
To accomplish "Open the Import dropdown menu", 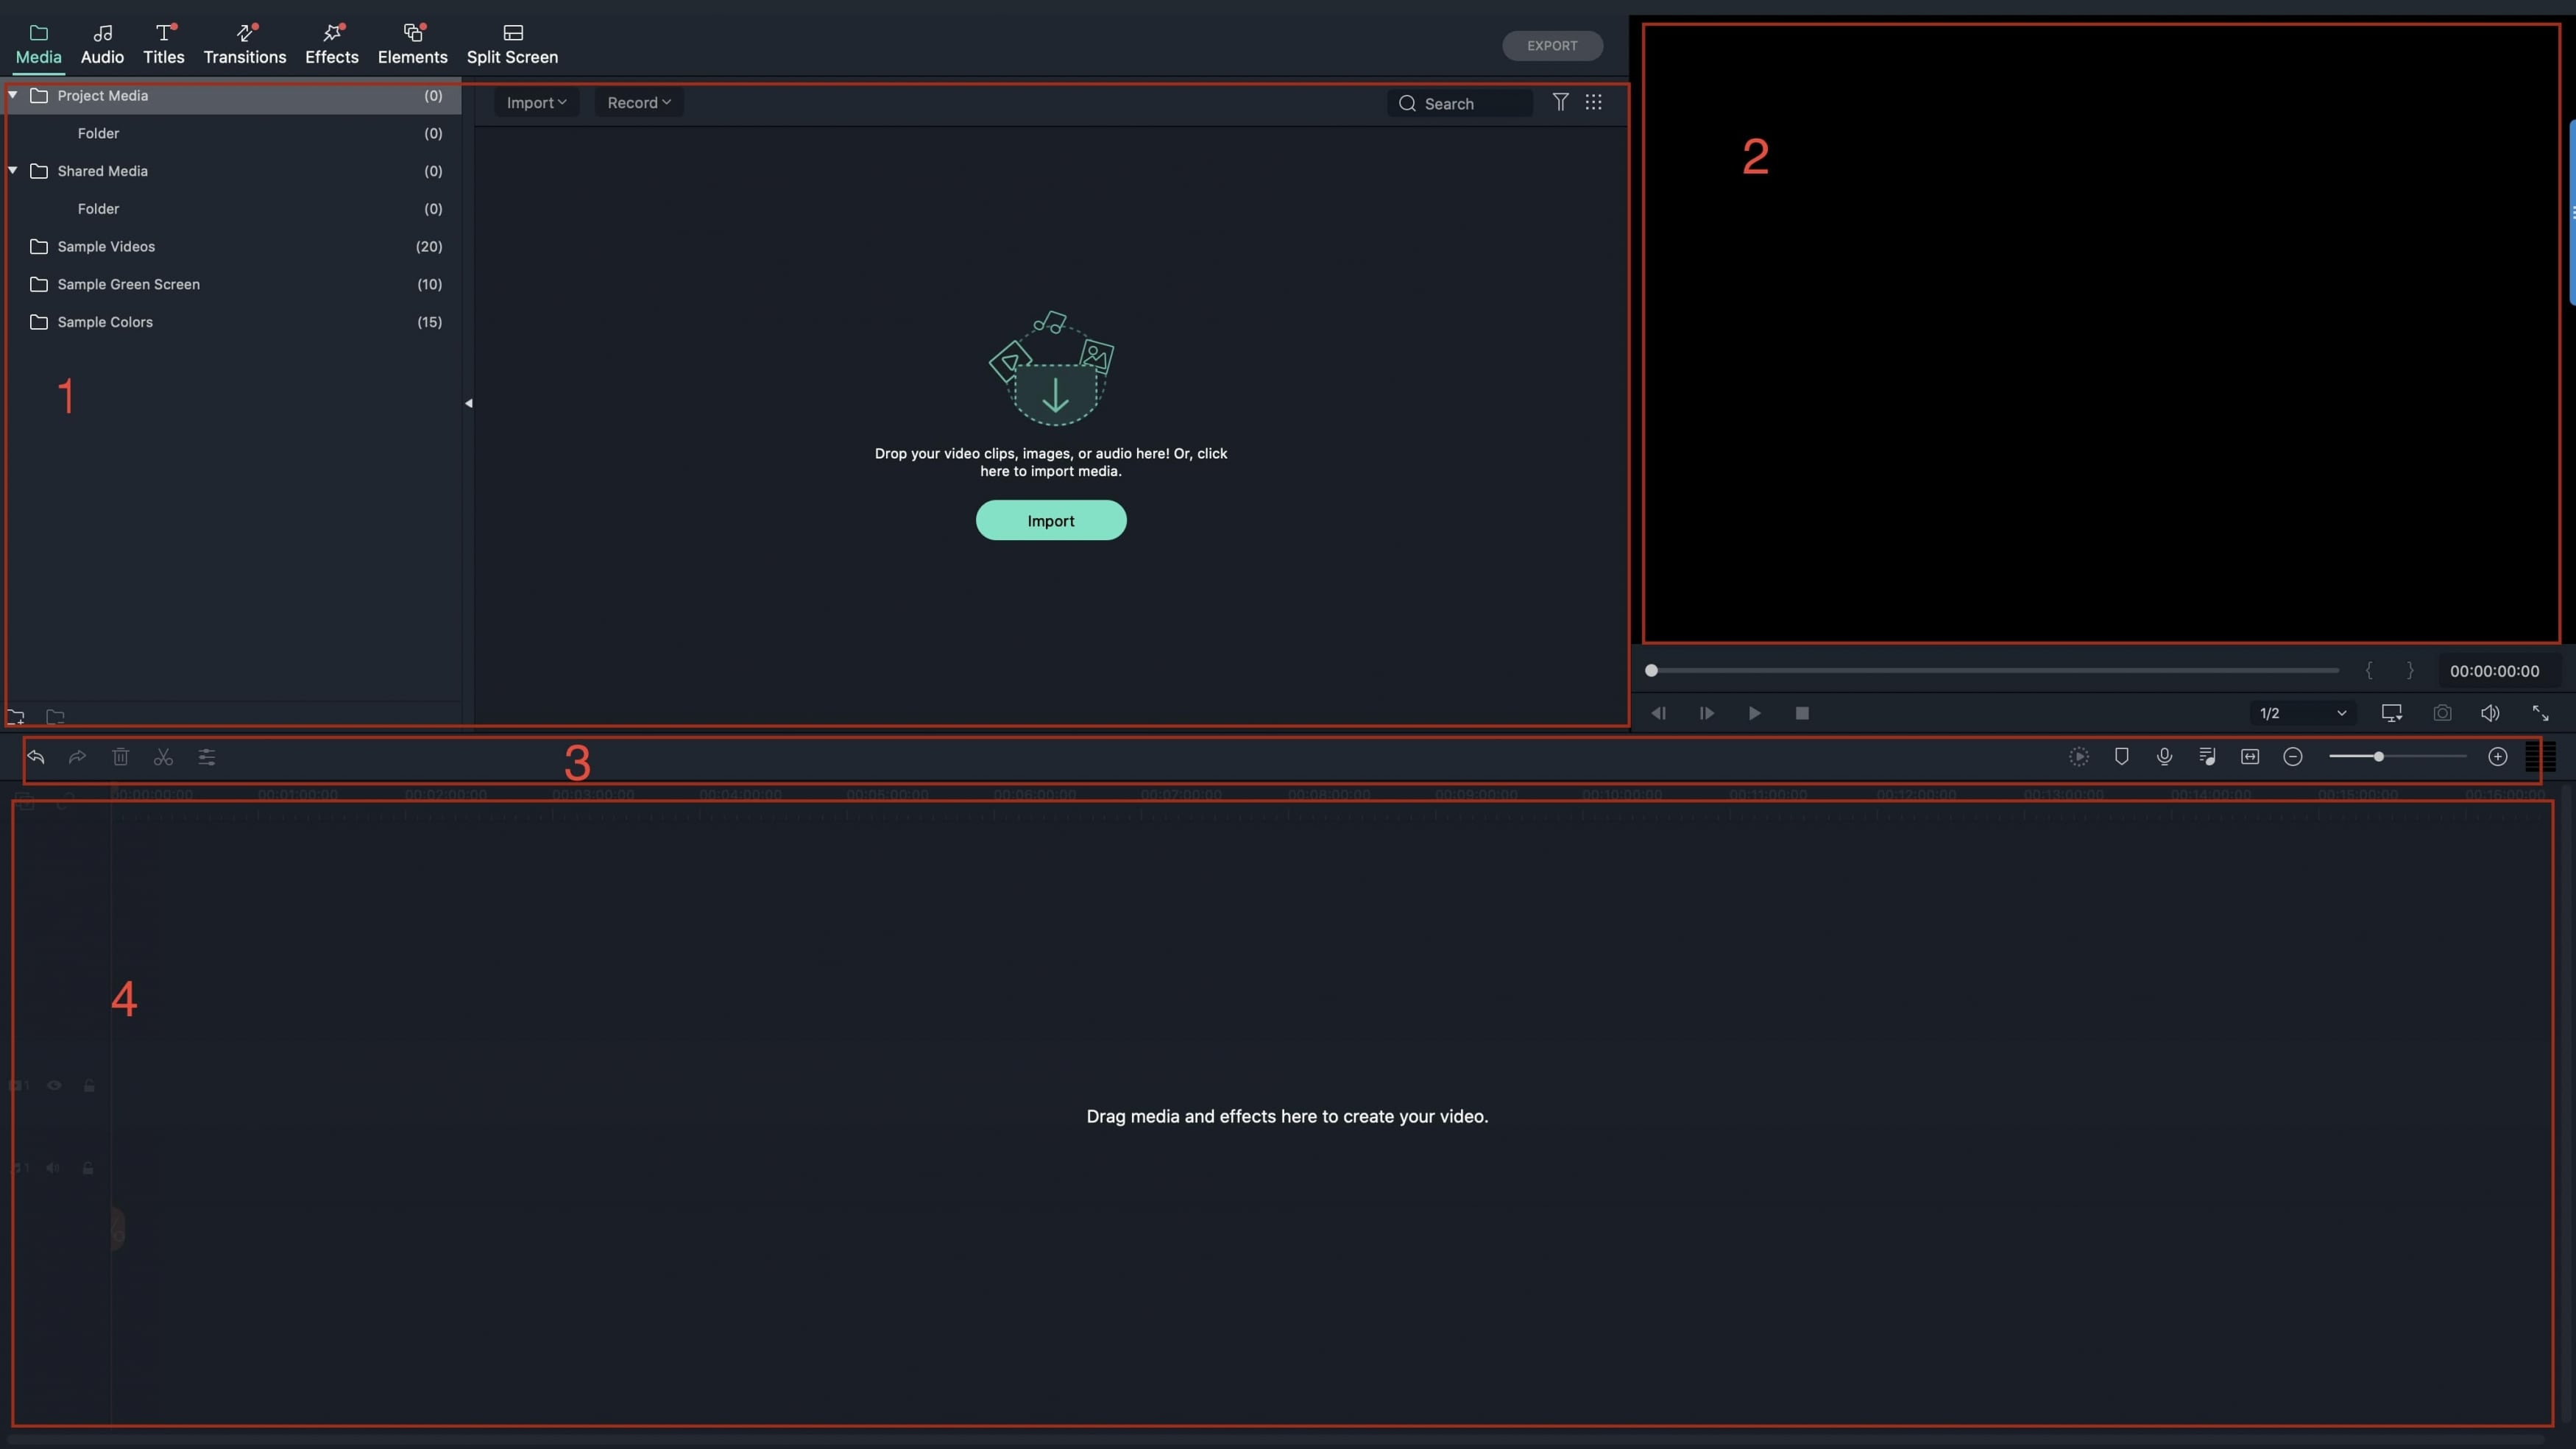I will point(534,102).
